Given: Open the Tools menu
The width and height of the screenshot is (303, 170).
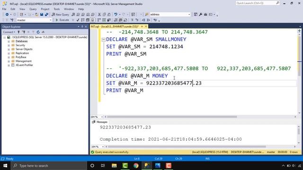Looking at the screenshot, I should (x=57, y=9).
